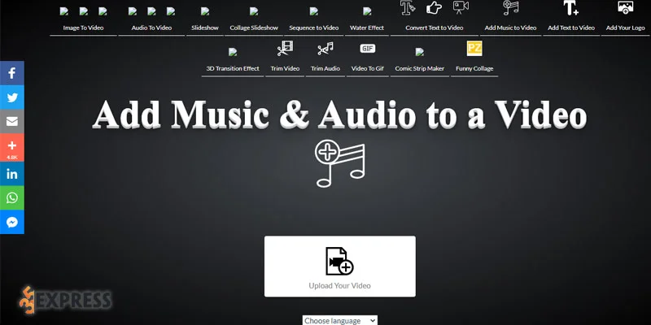Open Slideshow menu label

[x=205, y=28]
